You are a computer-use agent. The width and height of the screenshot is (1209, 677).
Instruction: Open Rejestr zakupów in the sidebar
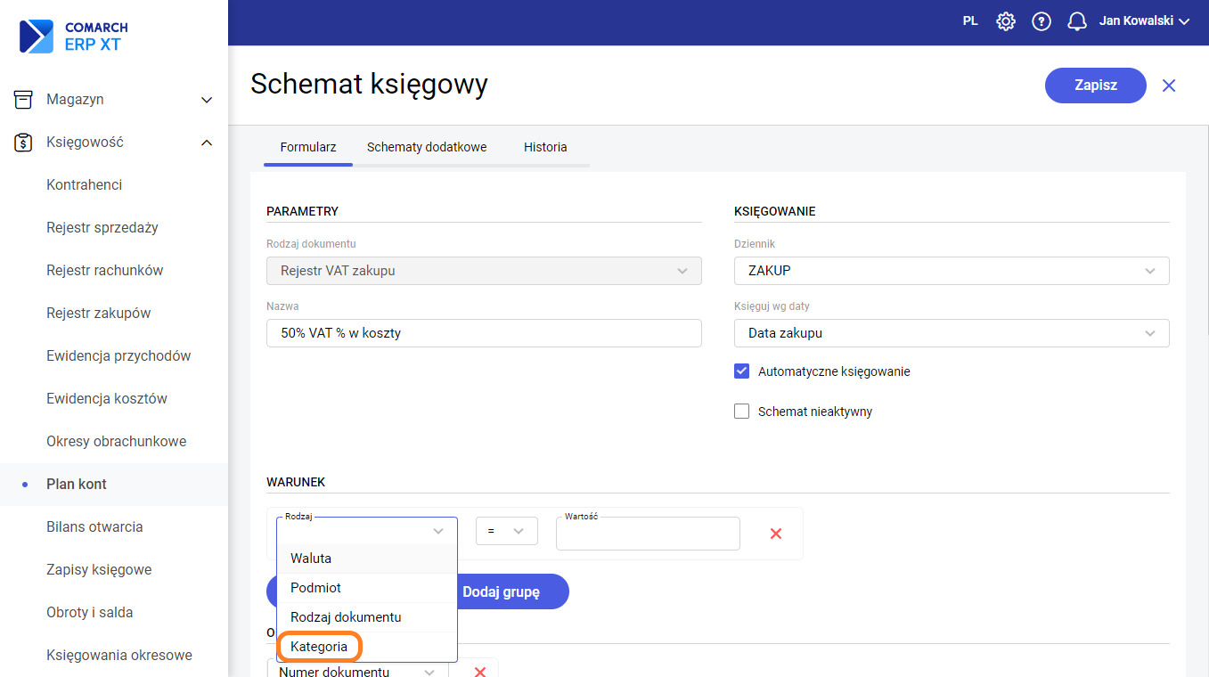[x=99, y=314]
